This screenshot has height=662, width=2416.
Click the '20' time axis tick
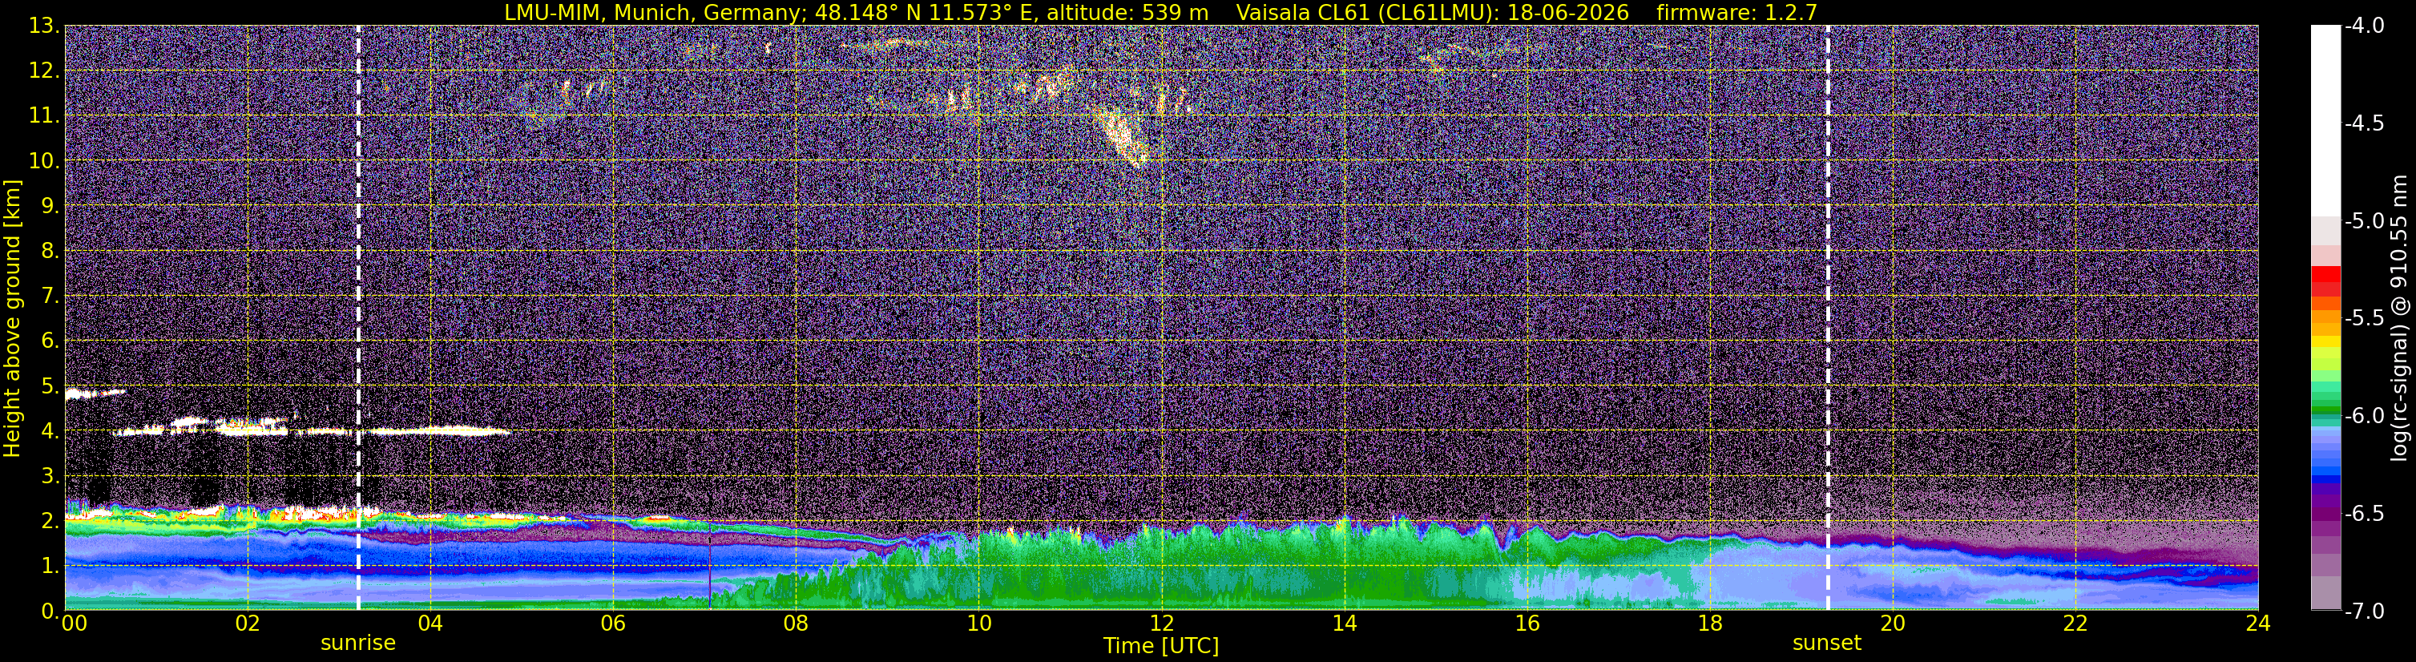pos(1893,624)
